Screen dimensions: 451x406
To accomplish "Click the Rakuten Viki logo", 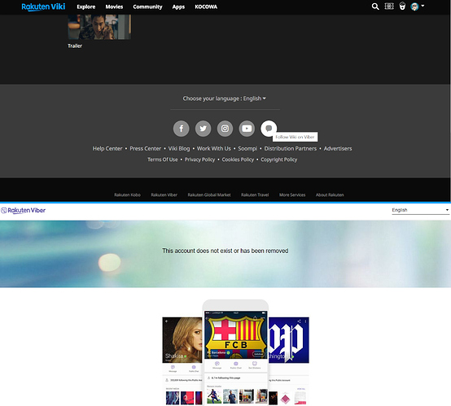I will pos(43,7).
